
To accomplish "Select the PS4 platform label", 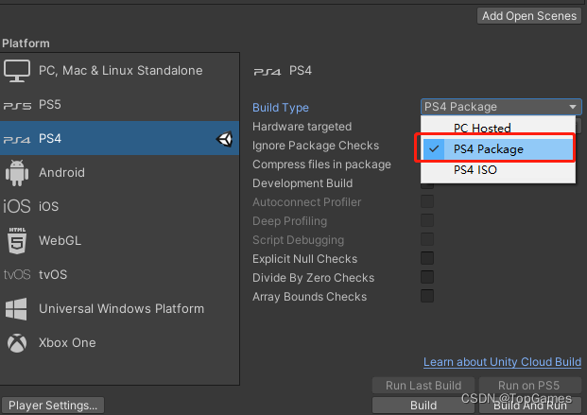I will click(50, 139).
